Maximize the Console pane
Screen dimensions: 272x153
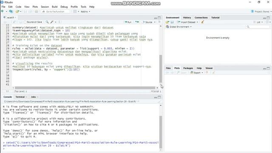click(x=159, y=97)
